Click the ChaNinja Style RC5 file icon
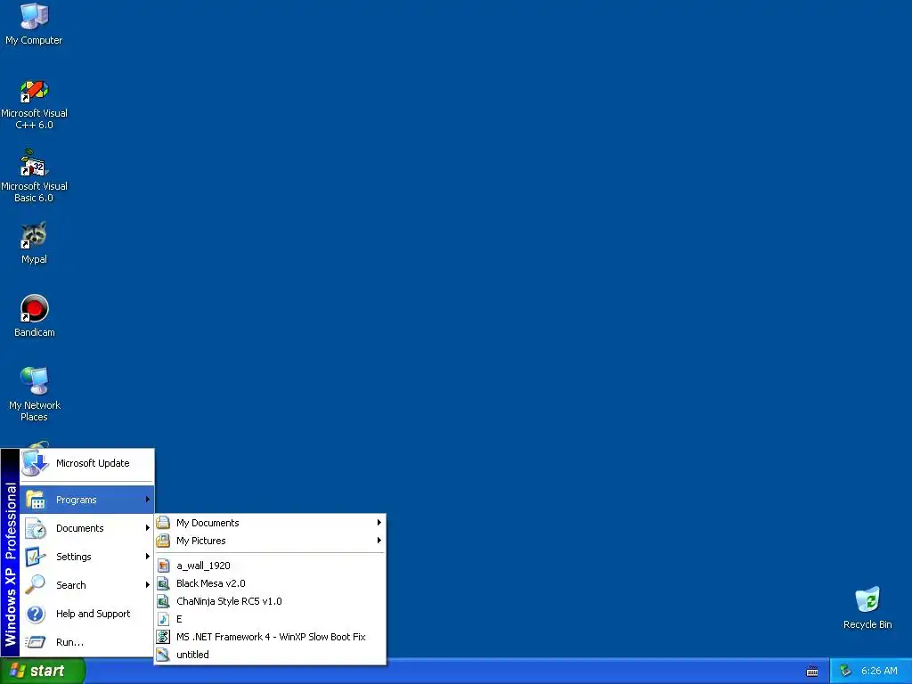The image size is (912, 684). 164,601
